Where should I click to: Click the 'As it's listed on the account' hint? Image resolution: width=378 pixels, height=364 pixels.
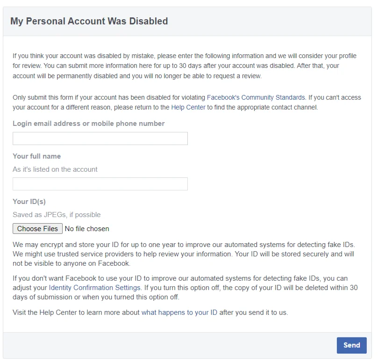55,169
